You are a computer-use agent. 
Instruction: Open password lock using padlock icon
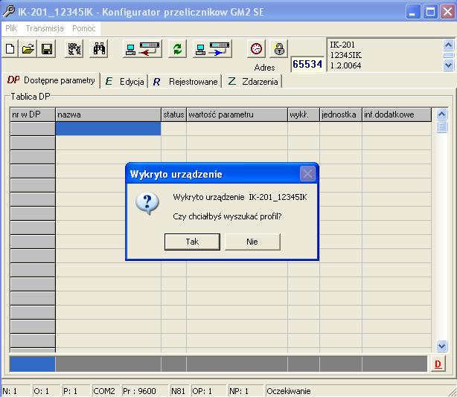click(279, 48)
